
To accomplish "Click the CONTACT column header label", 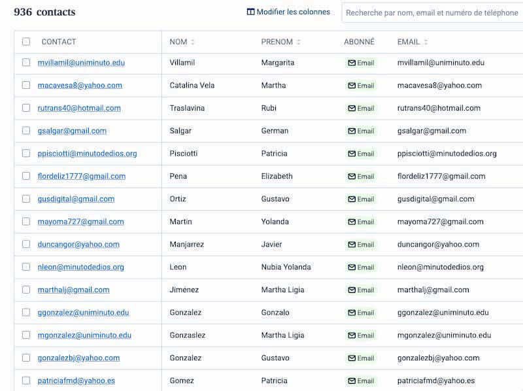I will pyautogui.click(x=59, y=42).
